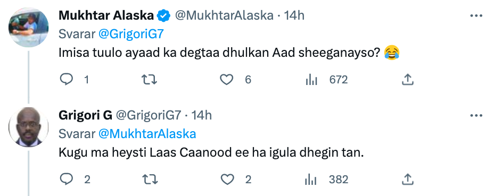This screenshot has width=494, height=196.
Task: Open Mukhtar Alaska's profile picture
Action: pos(28,28)
